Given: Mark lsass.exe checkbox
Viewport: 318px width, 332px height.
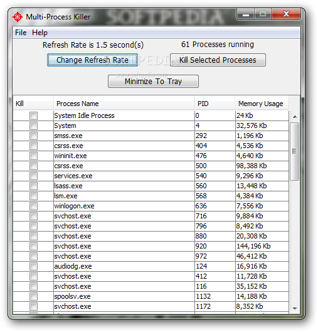Looking at the screenshot, I should click(x=33, y=186).
